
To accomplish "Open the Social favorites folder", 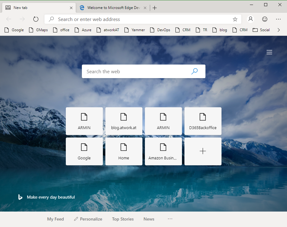I will coord(261,30).
